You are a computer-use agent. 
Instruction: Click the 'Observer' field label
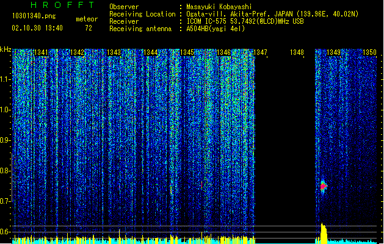(124, 7)
